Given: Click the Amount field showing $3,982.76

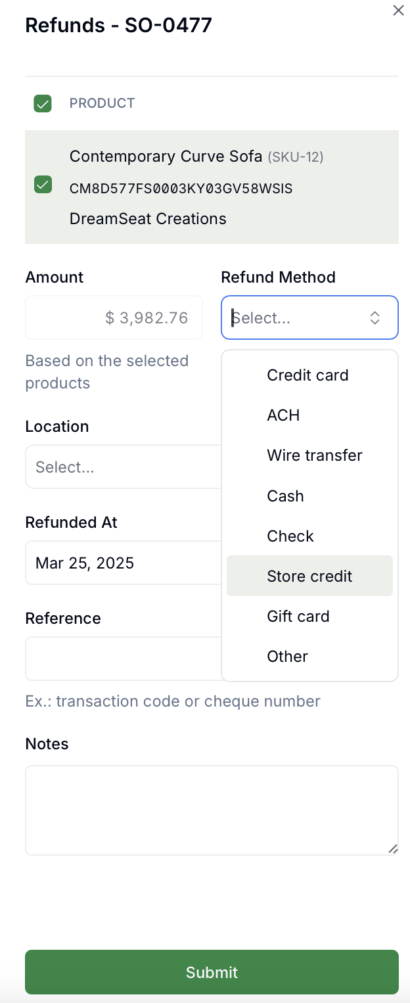Looking at the screenshot, I should [114, 318].
